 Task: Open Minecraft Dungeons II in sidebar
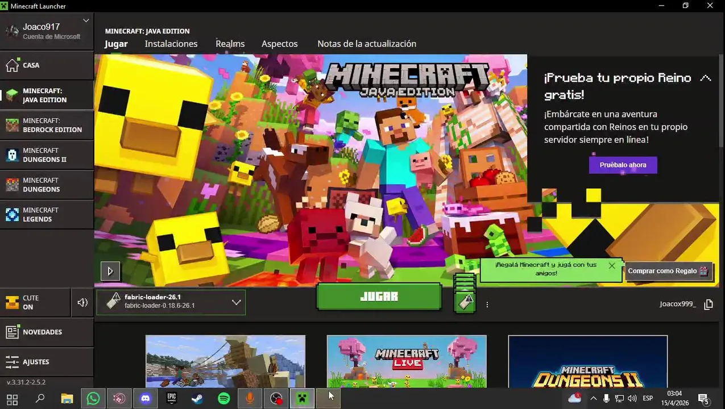pyautogui.click(x=47, y=155)
